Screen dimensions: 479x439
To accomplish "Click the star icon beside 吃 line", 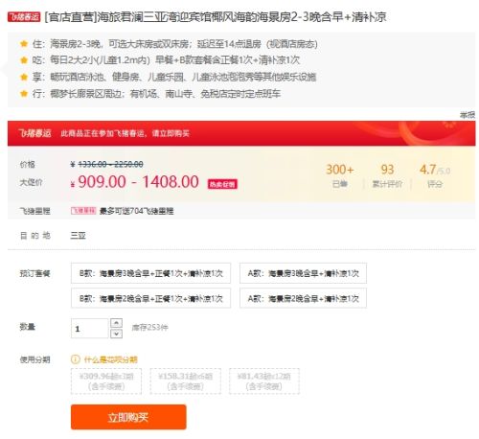I will 24,59.
